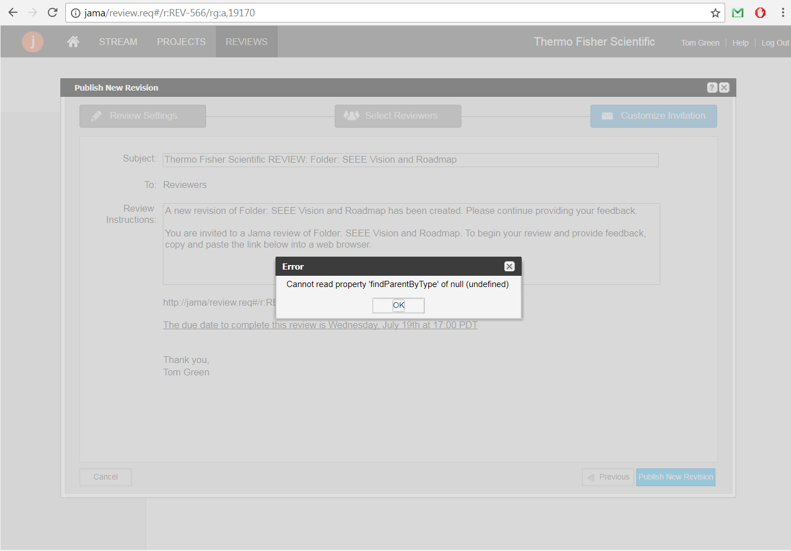Viewport: 791px width, 551px height.
Task: Open the Chrome three-dot menu
Action: point(783,12)
